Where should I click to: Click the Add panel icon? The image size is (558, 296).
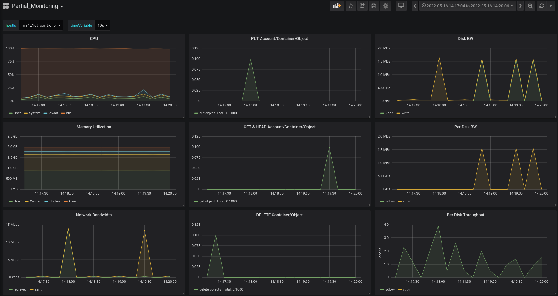(337, 6)
